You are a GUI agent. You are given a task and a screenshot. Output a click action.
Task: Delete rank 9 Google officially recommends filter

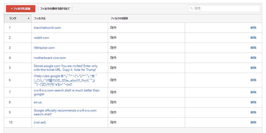pos(254,112)
